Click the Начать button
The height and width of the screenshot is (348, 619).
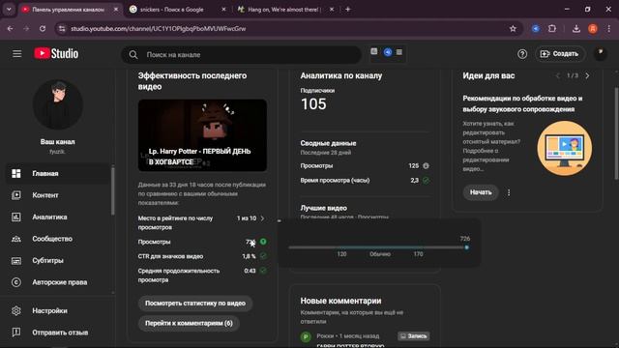[x=481, y=192]
